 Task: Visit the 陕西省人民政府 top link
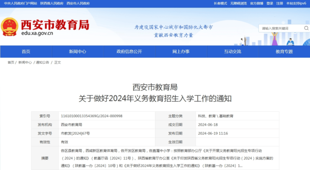pyautogui.click(x=52, y=3)
